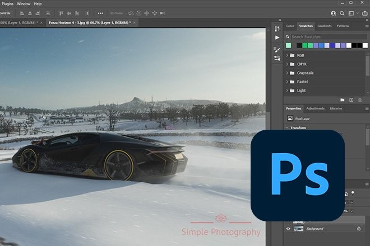Open the Libraries tab
This screenshot has width=370, height=246.
pos(336,108)
